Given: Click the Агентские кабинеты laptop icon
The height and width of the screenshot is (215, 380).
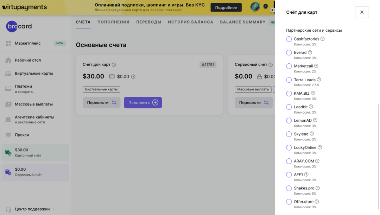Looking at the screenshot, I should coord(8,119).
